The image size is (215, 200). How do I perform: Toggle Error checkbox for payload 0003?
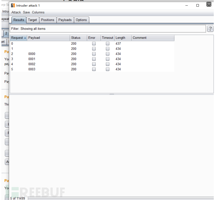point(94,69)
